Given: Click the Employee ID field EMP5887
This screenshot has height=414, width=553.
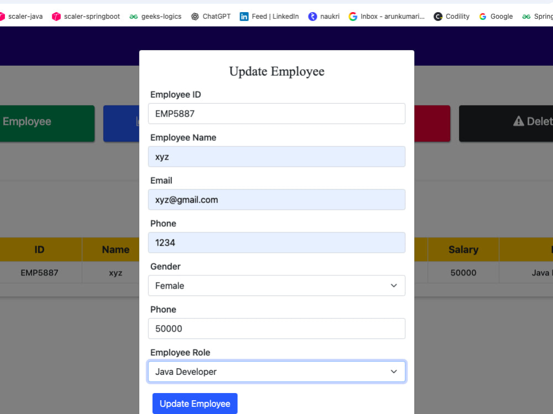Looking at the screenshot, I should (276, 114).
